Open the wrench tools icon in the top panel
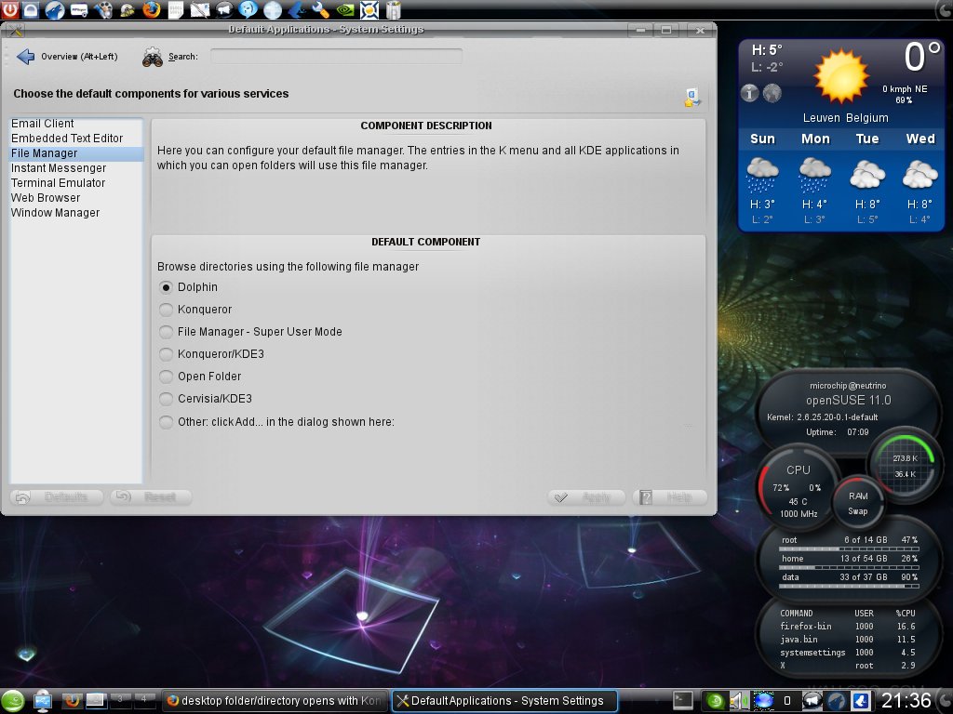 pyautogui.click(x=320, y=9)
